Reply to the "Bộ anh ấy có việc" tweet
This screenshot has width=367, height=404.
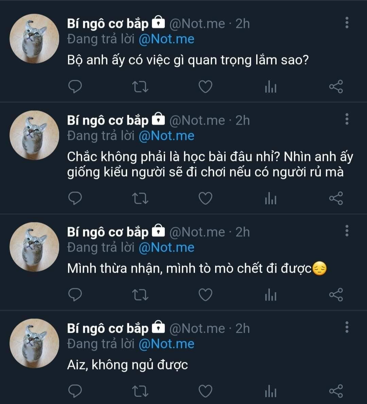coord(75,87)
